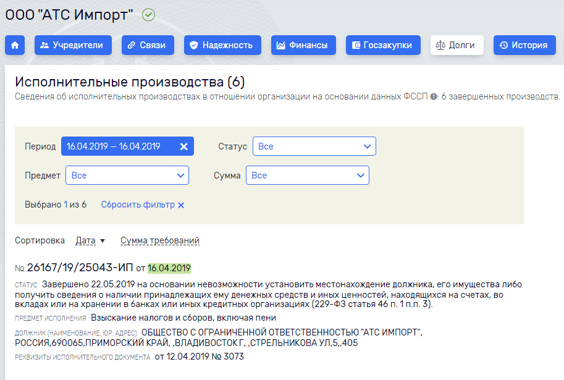Select the Долги tab
The height and width of the screenshot is (380, 564).
[x=457, y=45]
